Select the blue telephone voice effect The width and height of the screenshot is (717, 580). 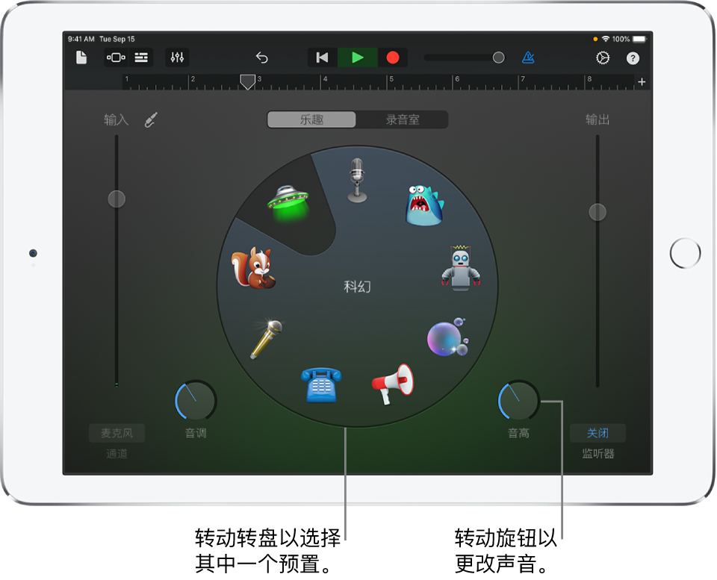pyautogui.click(x=320, y=384)
